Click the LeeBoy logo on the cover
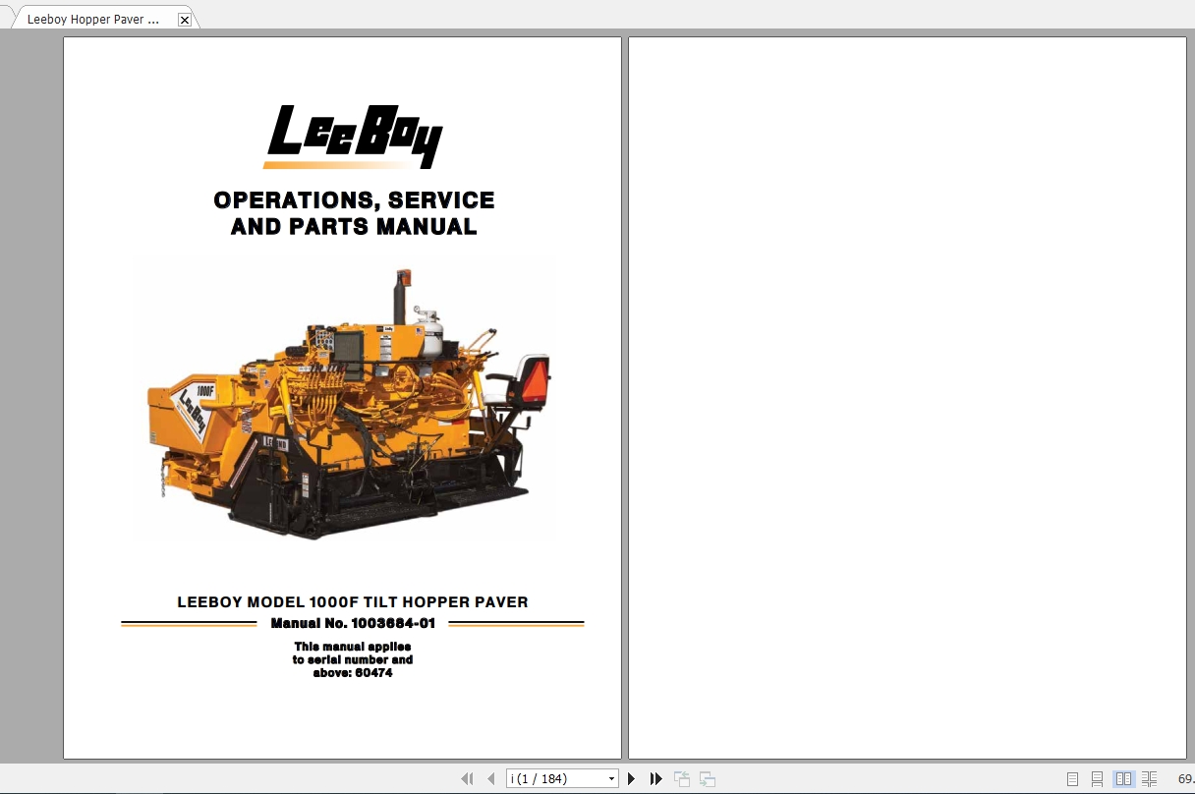Screen dimensions: 1195x794 354,136
